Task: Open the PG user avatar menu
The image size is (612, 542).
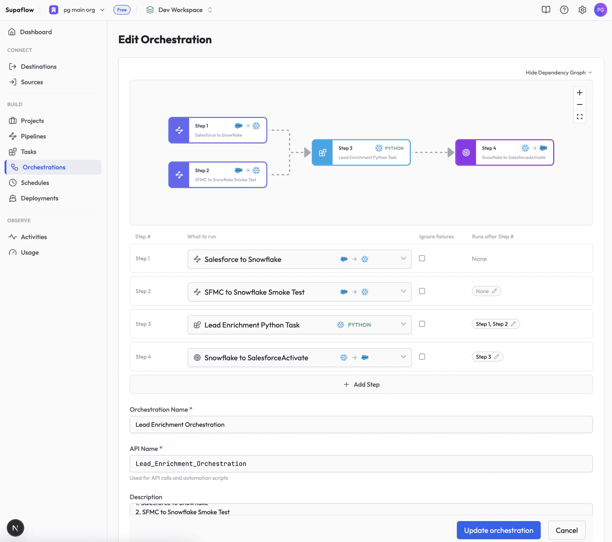Action: 600,10
